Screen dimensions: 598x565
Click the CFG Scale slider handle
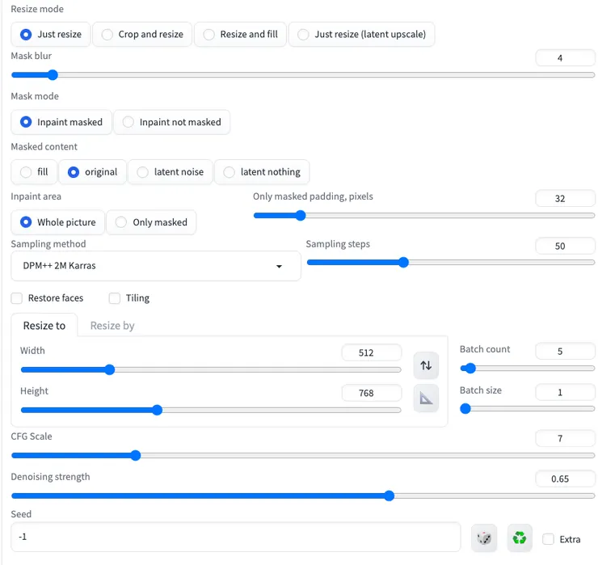click(x=135, y=455)
